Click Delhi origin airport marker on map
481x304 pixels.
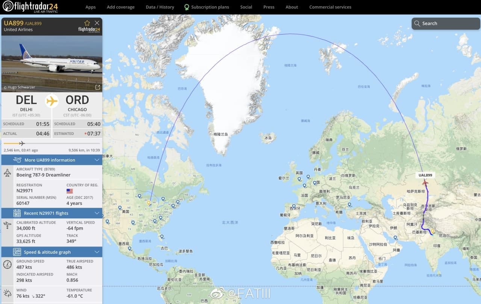[x=432, y=231]
